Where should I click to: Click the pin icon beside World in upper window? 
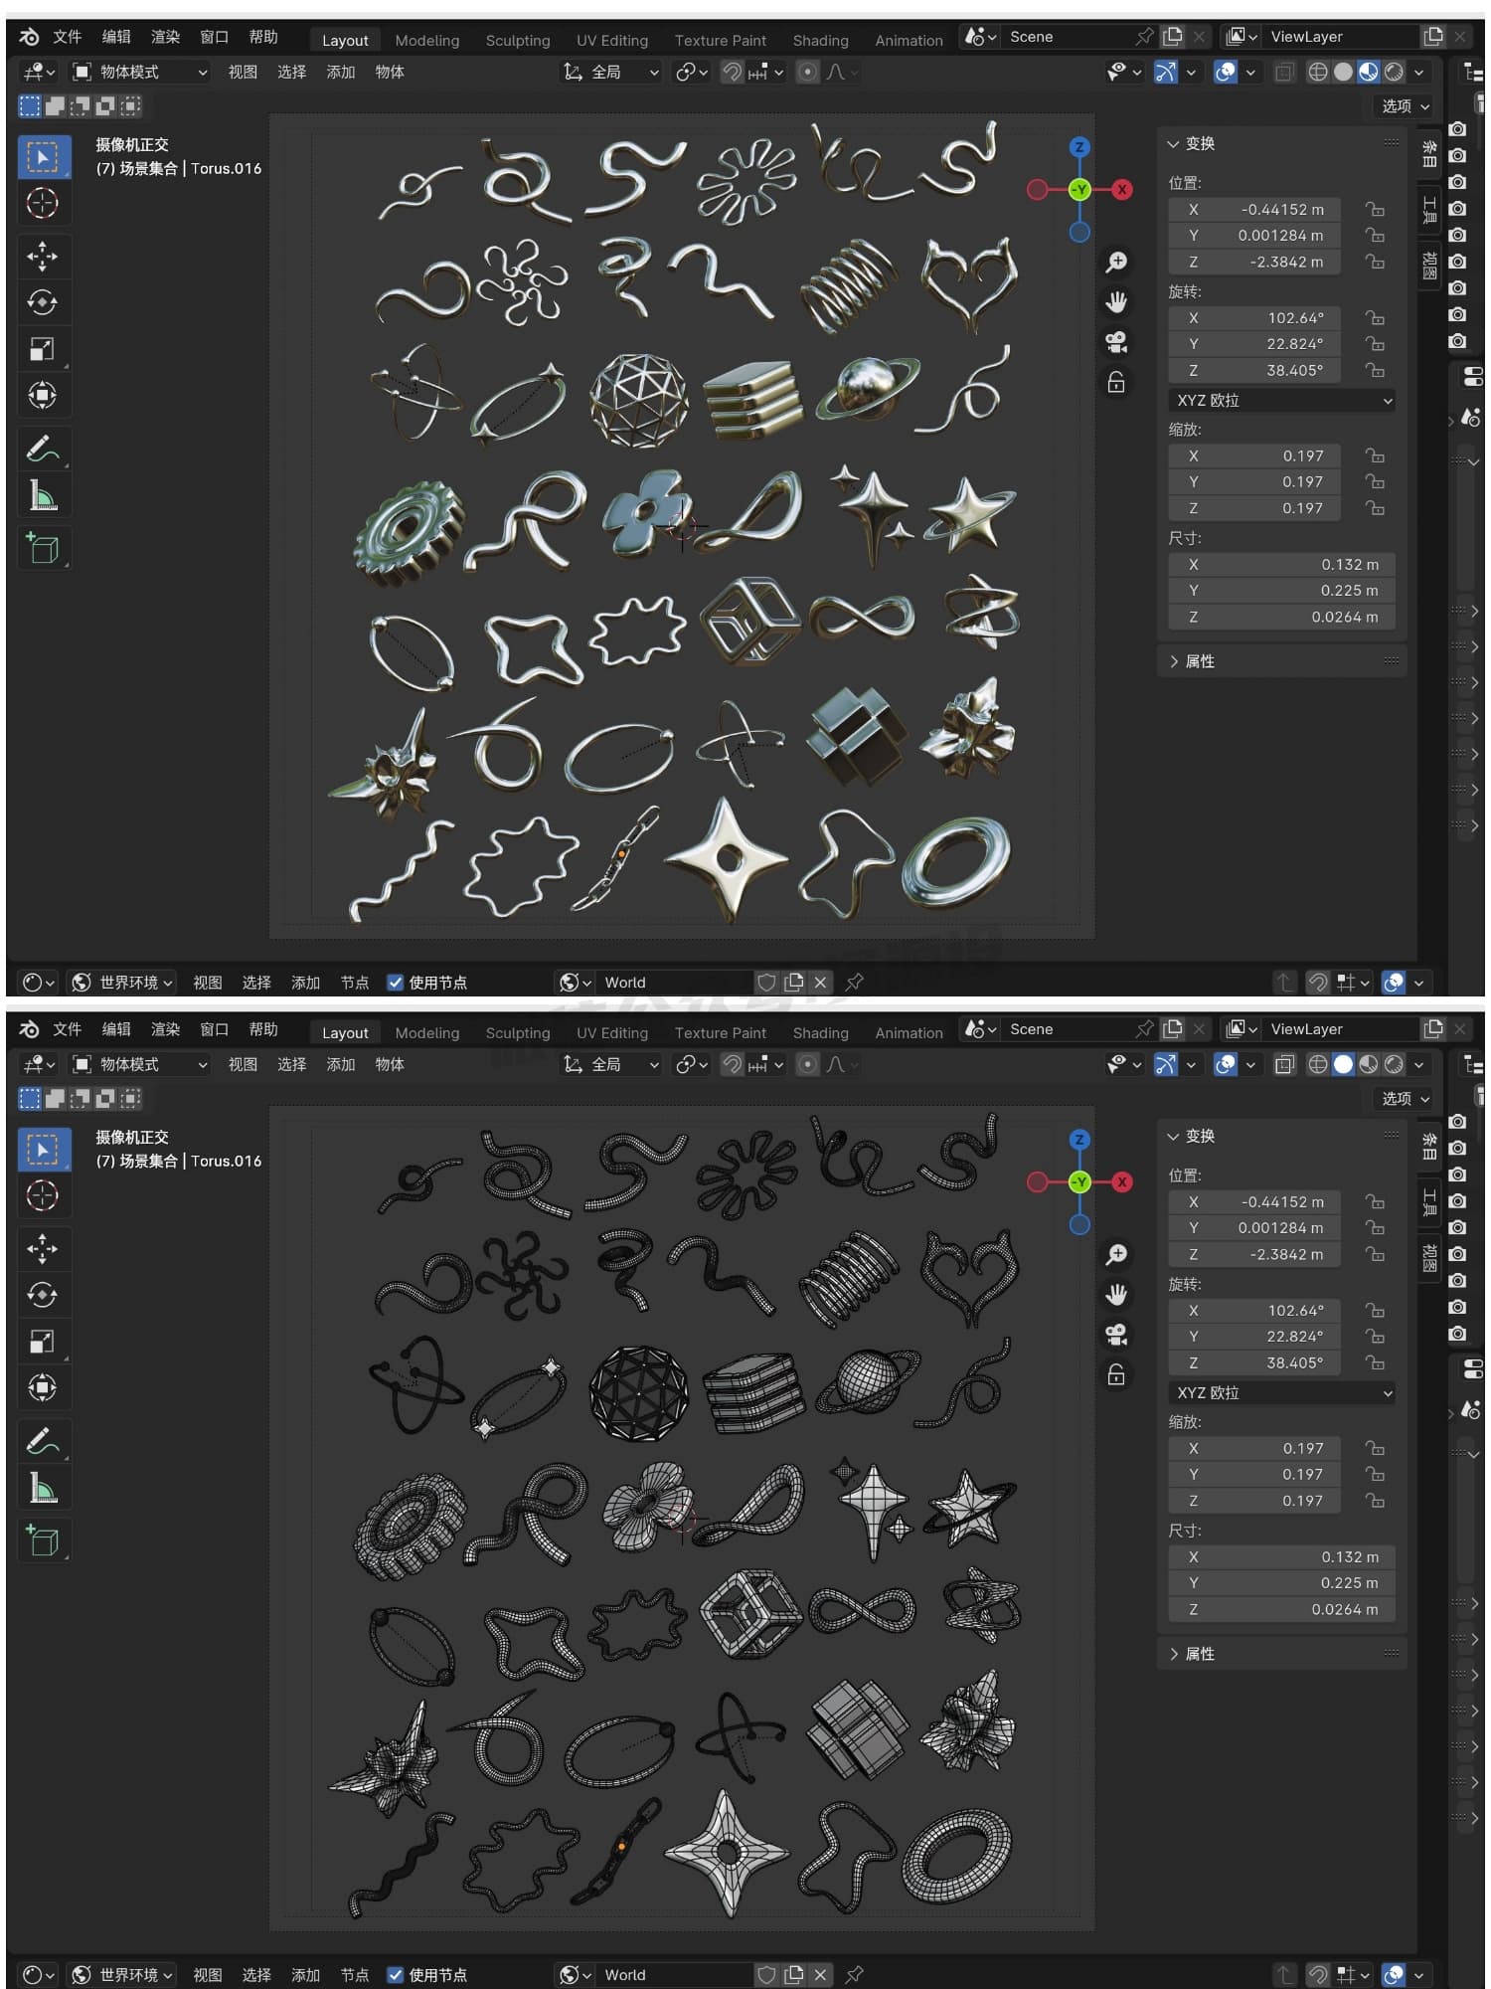click(x=854, y=983)
